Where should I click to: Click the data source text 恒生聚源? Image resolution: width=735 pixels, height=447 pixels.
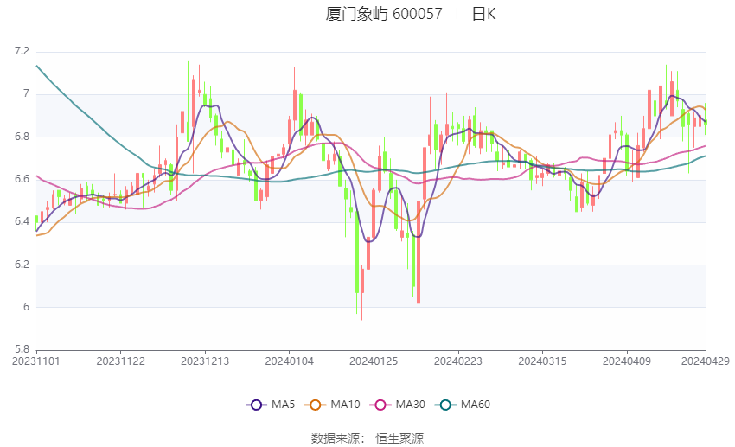399,438
